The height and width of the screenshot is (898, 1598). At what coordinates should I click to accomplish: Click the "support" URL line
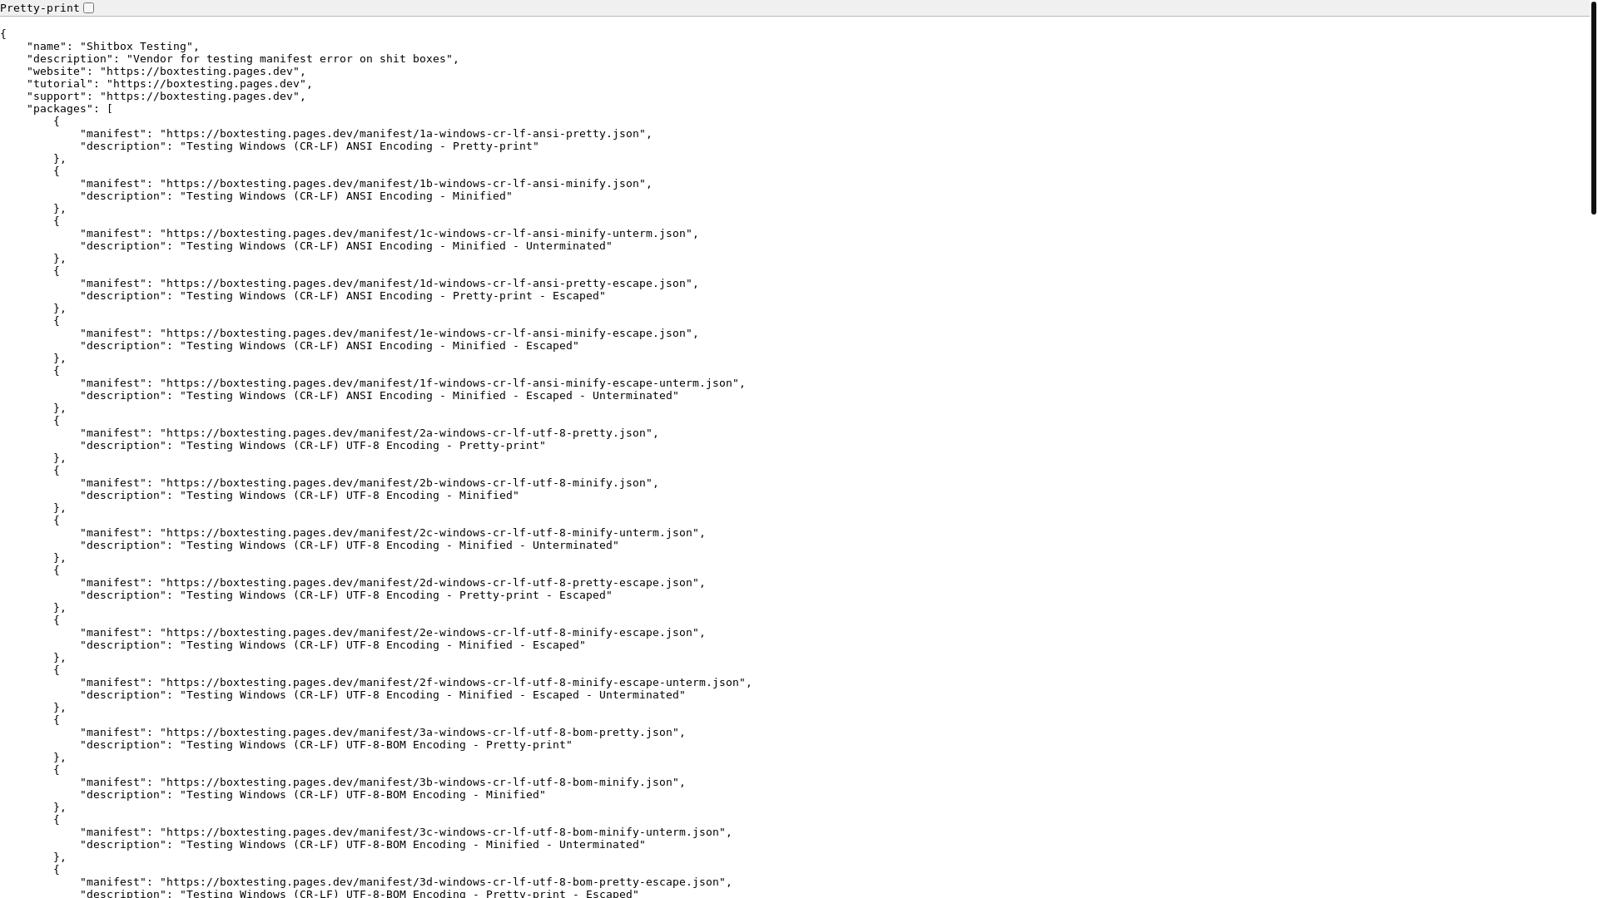point(166,96)
